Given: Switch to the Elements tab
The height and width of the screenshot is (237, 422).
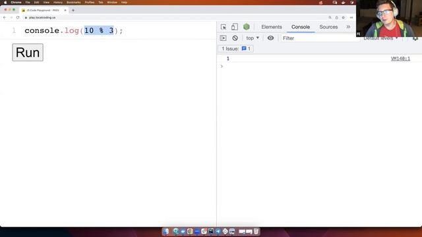Looking at the screenshot, I should coord(272,27).
